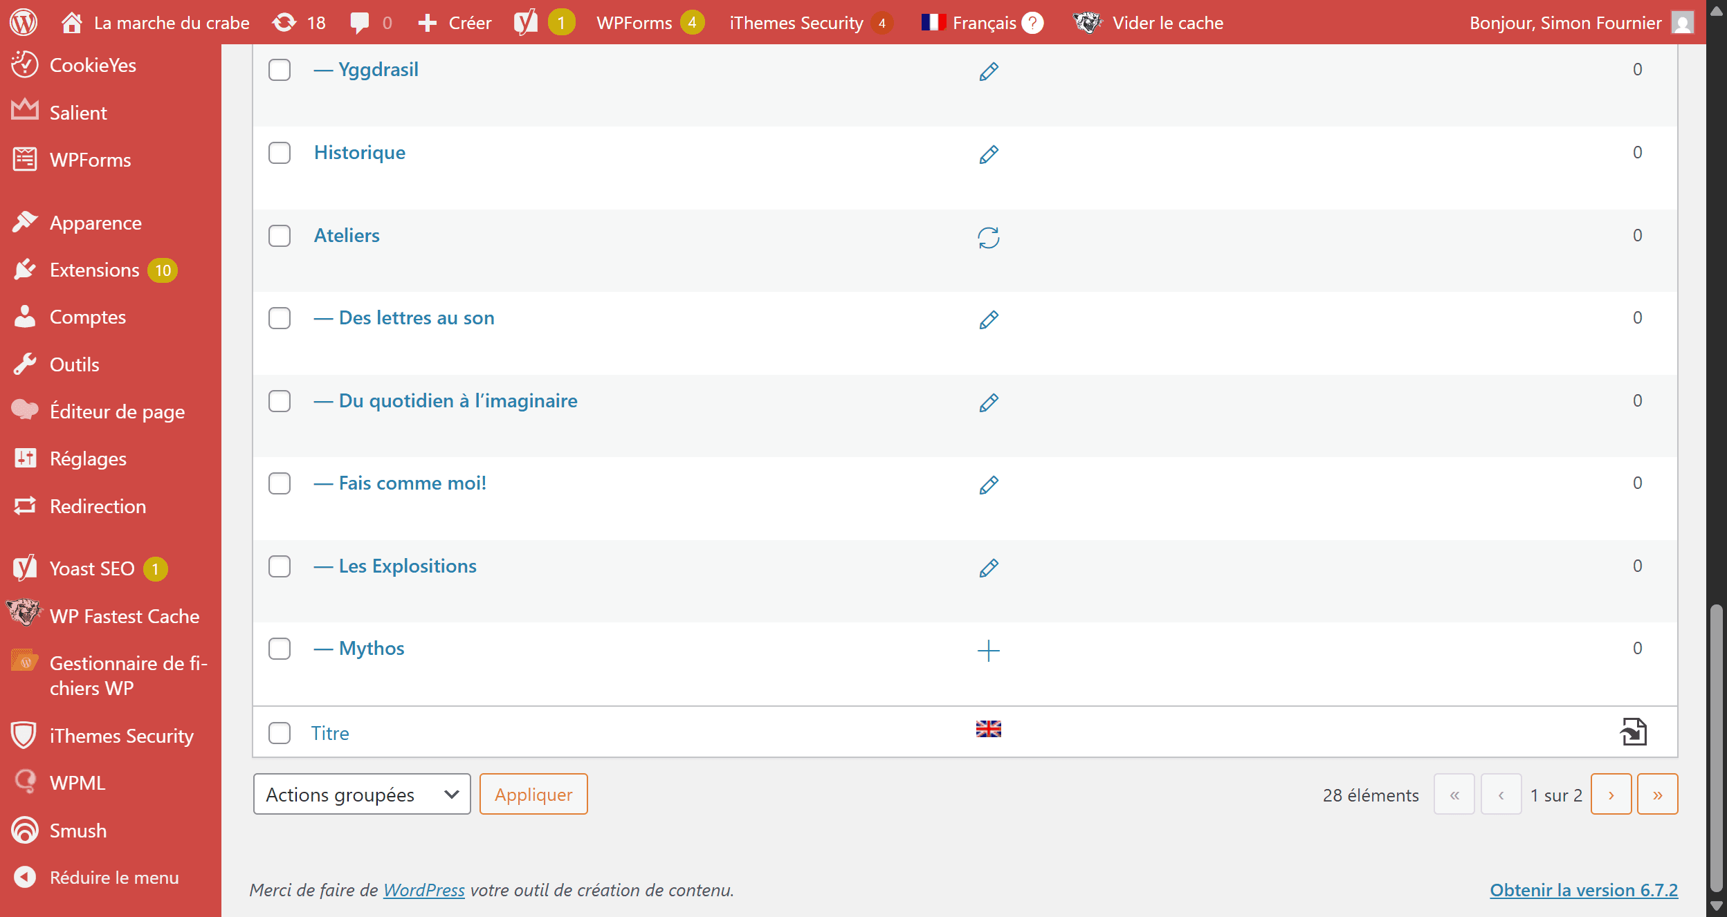Image resolution: width=1727 pixels, height=917 pixels.
Task: Open WPML help question mark icon
Action: click(1032, 23)
